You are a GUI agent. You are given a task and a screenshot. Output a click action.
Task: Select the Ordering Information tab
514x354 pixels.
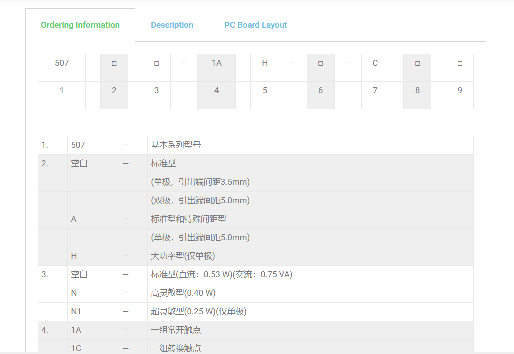[x=80, y=25]
